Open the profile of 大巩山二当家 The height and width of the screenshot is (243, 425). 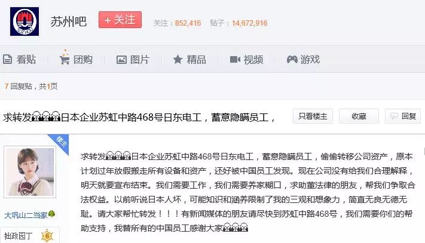click(26, 215)
